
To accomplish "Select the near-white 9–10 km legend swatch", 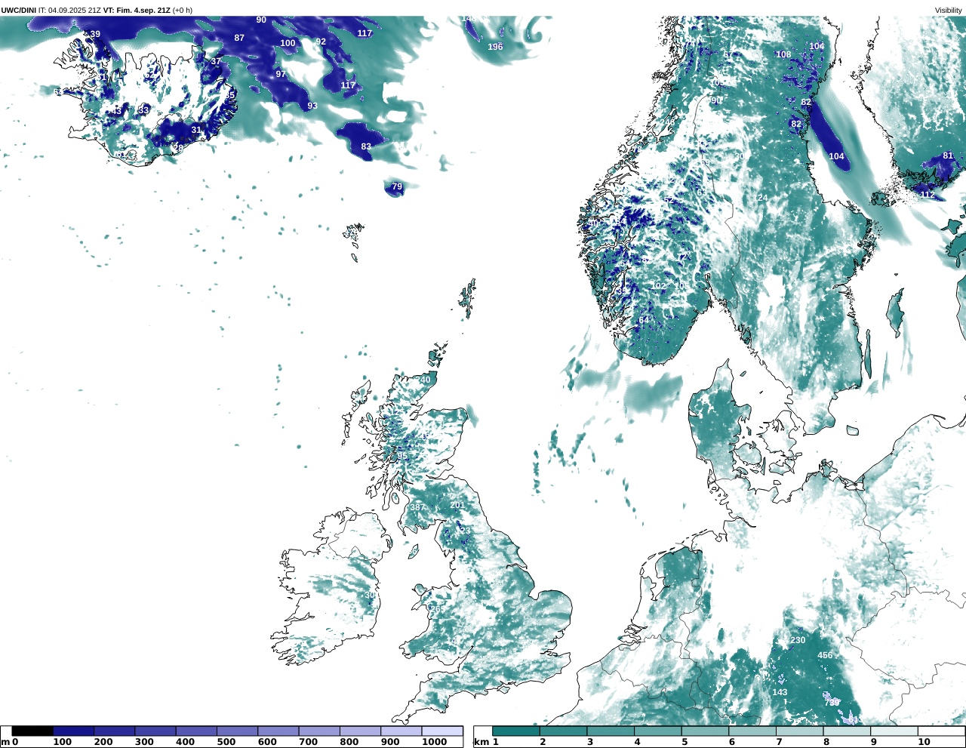I will point(894,731).
